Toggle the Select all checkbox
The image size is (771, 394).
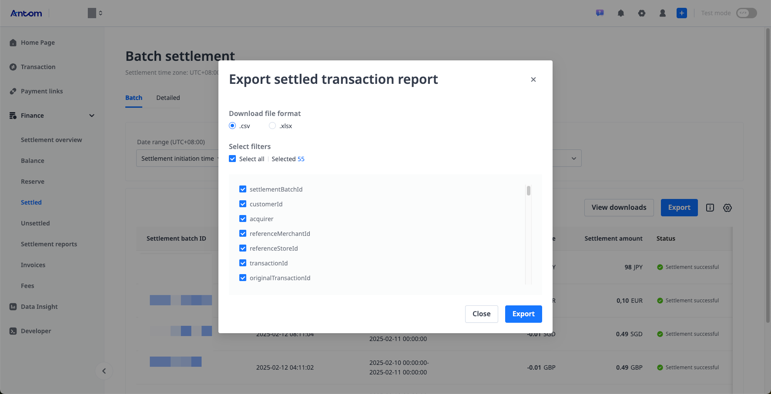pyautogui.click(x=232, y=159)
